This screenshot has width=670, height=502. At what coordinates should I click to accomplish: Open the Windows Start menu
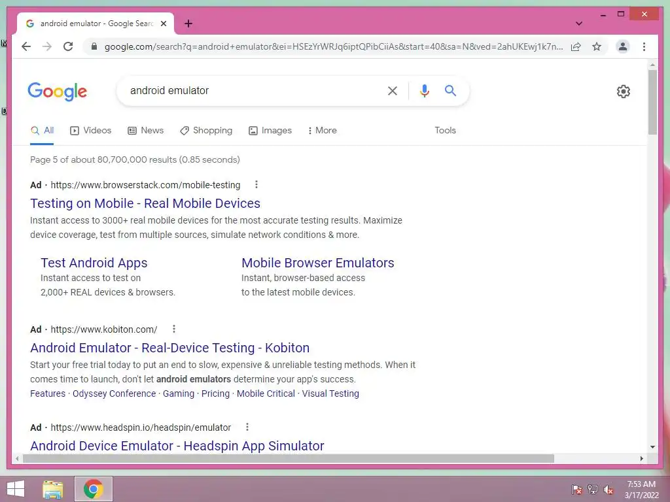point(16,489)
